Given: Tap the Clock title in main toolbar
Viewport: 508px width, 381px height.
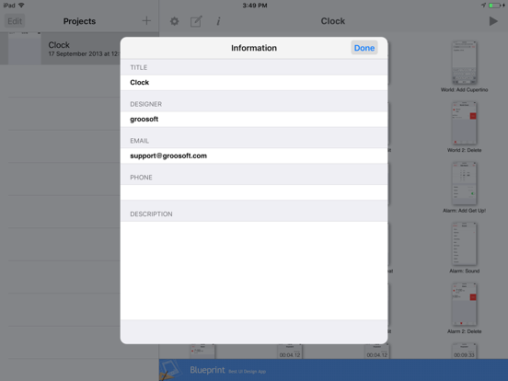Looking at the screenshot, I should coord(333,21).
